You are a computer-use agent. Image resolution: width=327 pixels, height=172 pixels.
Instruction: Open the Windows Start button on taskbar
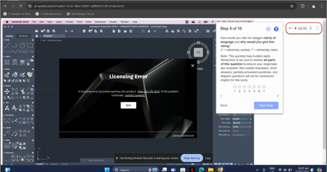(107, 170)
